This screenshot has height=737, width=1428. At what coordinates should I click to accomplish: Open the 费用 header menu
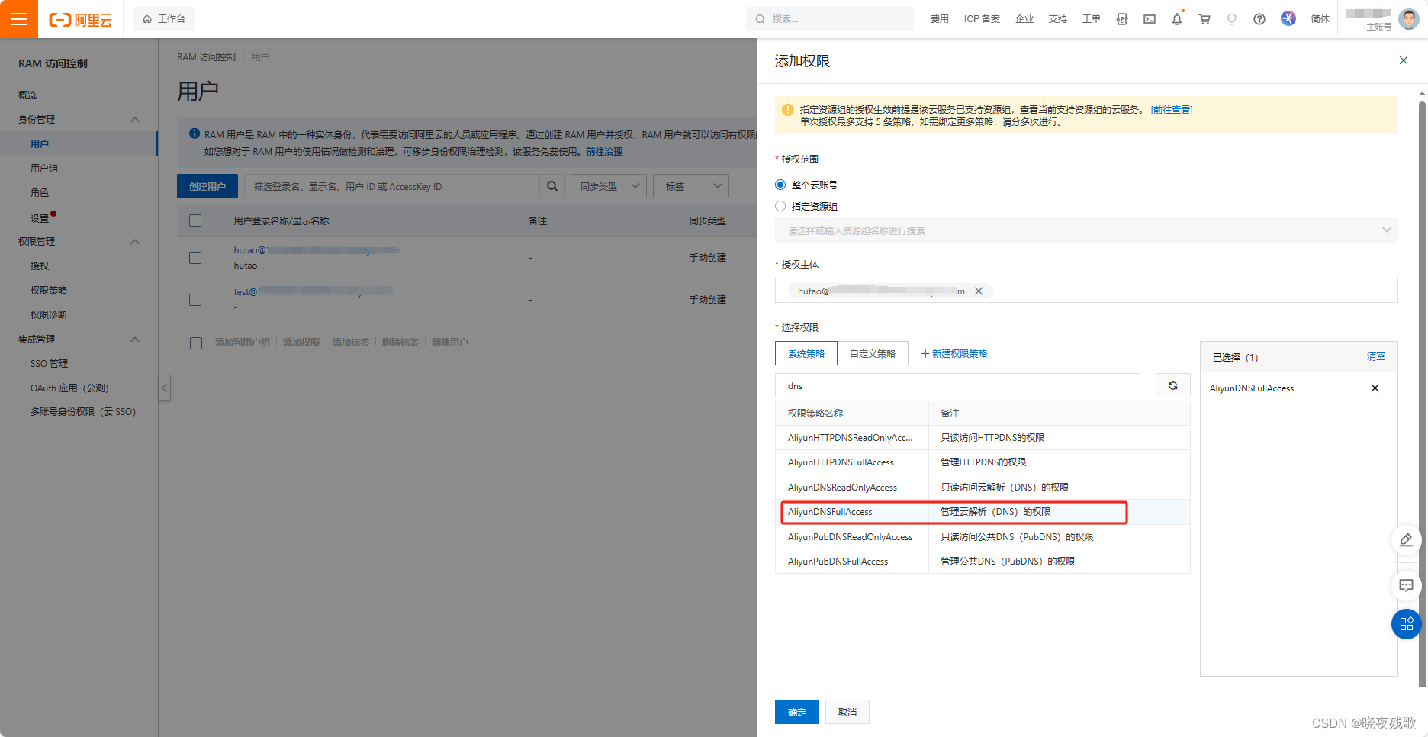click(940, 19)
